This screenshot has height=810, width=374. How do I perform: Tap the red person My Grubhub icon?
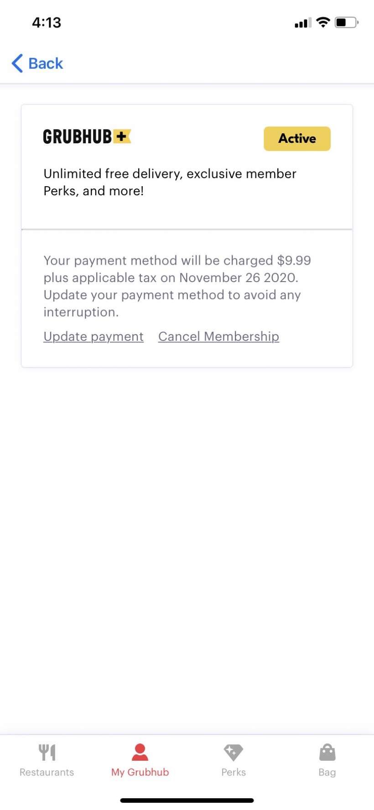point(140,753)
